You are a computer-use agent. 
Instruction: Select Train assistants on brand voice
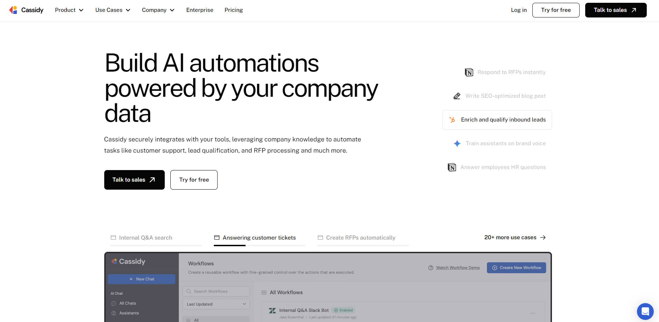tap(505, 144)
